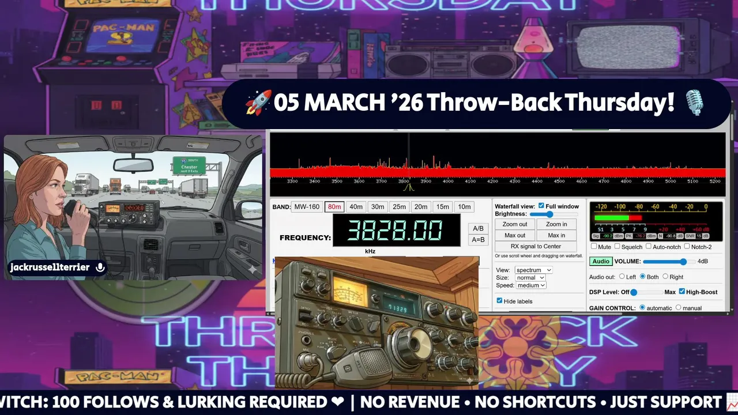The height and width of the screenshot is (415, 738).
Task: Click the Zoom out waterfall button
Action: (515, 224)
